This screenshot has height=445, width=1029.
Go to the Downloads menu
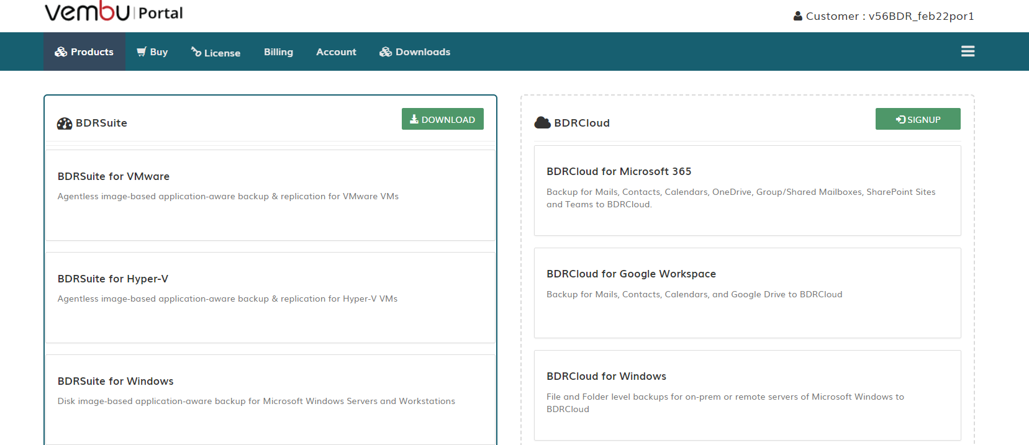click(x=415, y=52)
